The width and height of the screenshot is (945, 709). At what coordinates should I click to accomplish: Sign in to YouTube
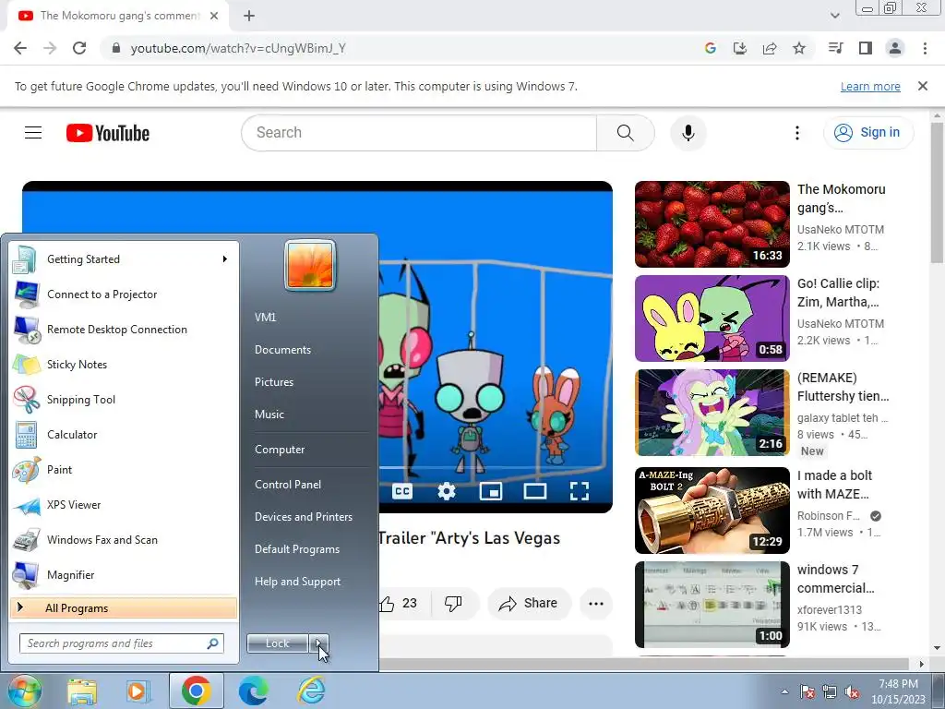coord(867,133)
